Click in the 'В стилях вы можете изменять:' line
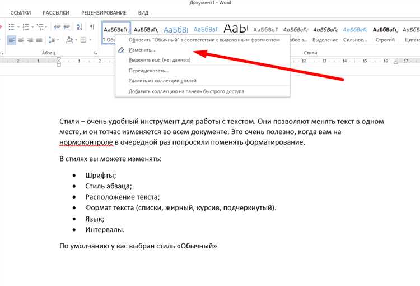Screen dimensions: 420x286 [111, 159]
